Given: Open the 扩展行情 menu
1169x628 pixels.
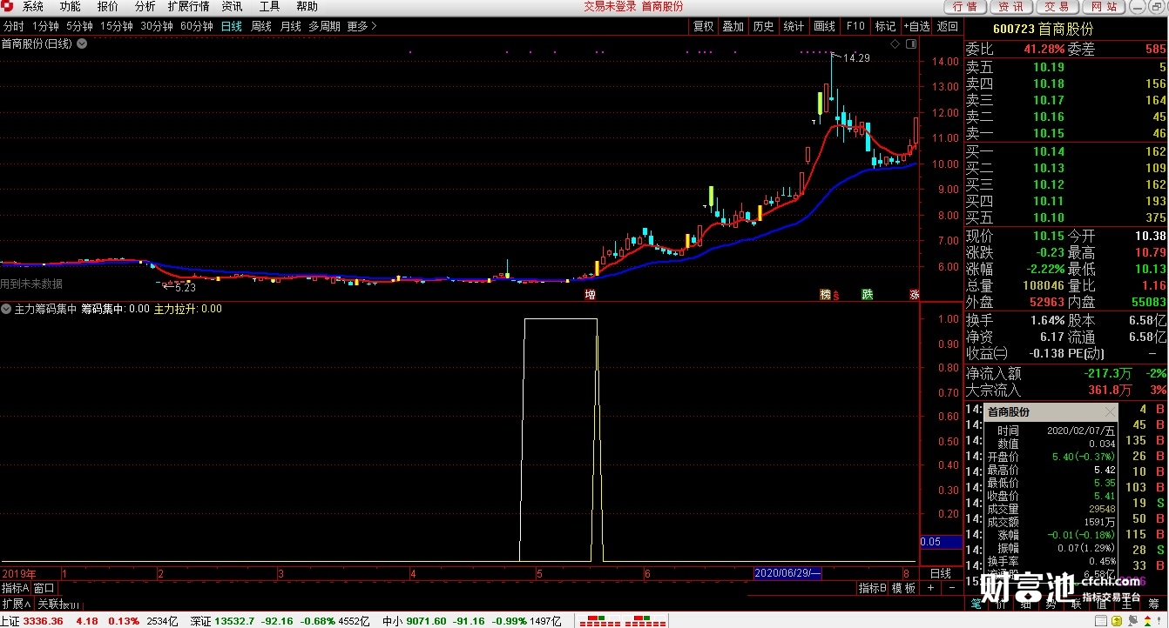Looking at the screenshot, I should point(188,6).
